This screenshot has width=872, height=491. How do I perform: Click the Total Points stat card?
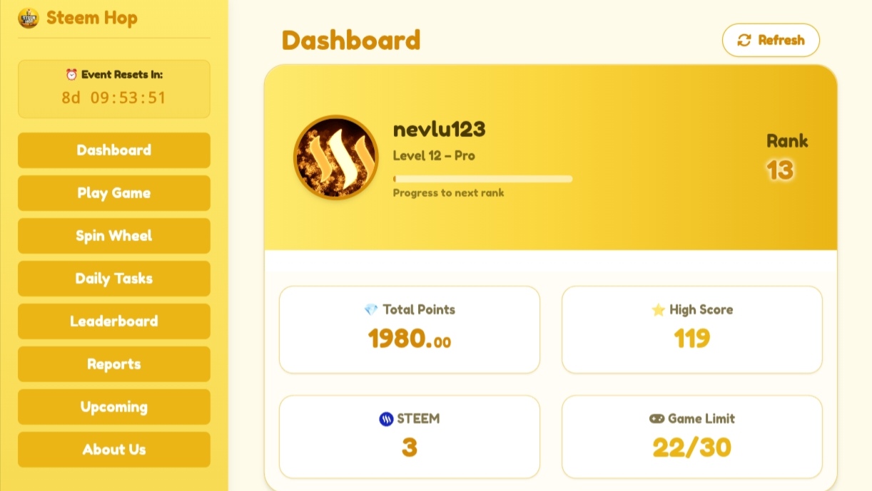point(410,330)
